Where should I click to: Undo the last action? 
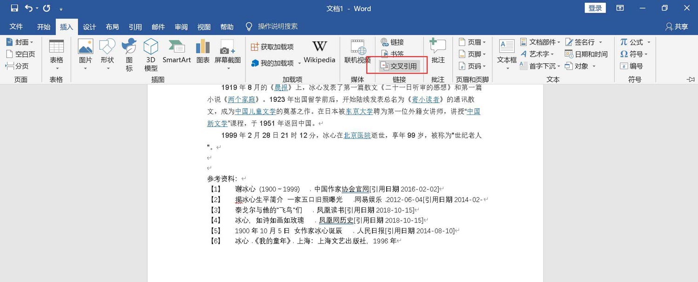29,8
